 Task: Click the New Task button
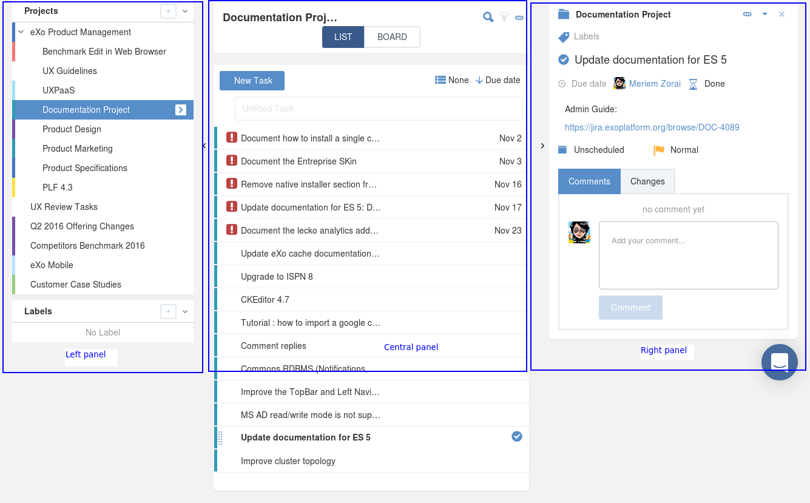tap(252, 81)
